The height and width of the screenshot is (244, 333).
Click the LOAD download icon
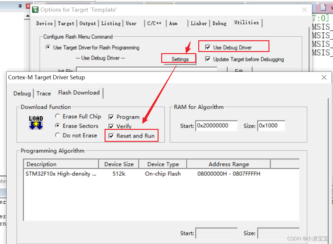(x=36, y=123)
